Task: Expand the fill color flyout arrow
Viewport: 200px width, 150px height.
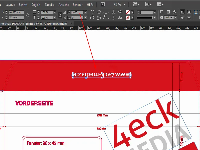Action: point(132,12)
